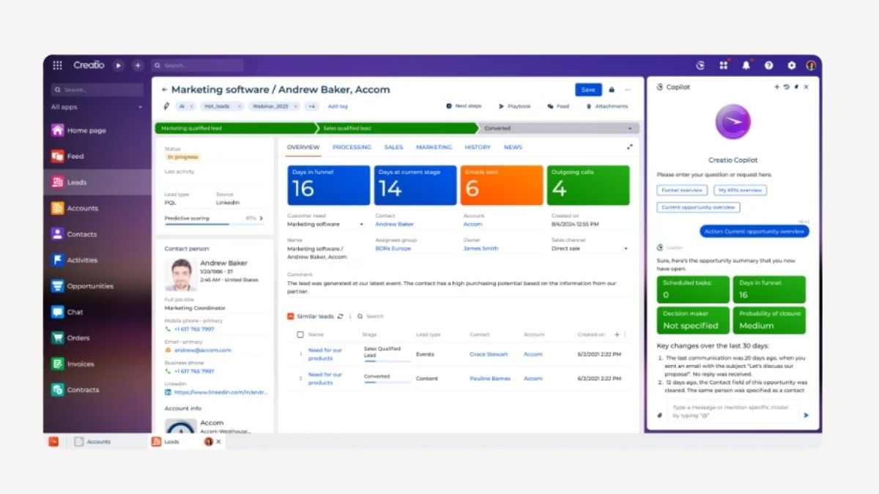Image resolution: width=879 pixels, height=494 pixels.
Task: Click the back arrow beside the record title
Action: pos(165,89)
